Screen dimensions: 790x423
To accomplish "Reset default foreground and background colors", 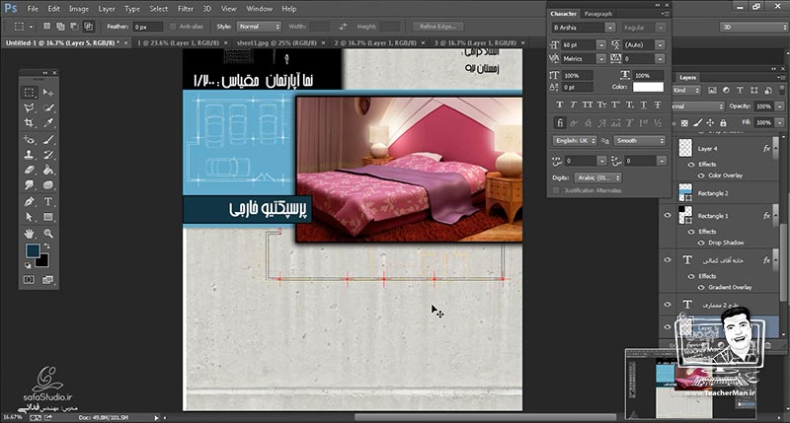I will tap(29, 265).
